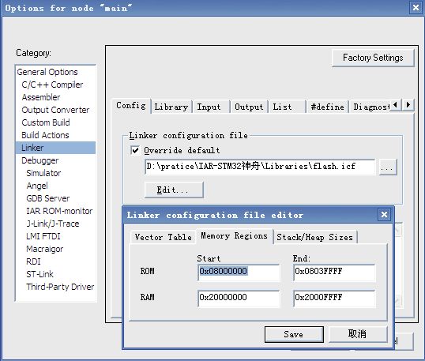Click RAM End address field
This screenshot has width=425, height=361.
(x=334, y=298)
